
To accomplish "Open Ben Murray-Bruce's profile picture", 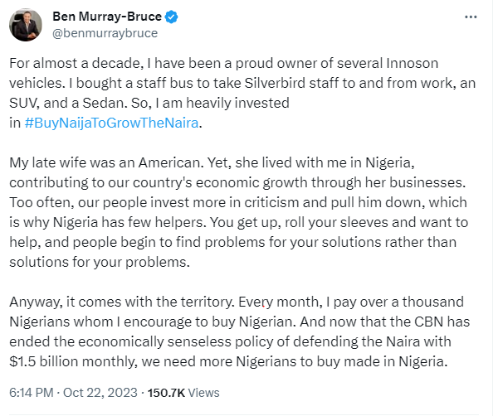I will coord(26,25).
